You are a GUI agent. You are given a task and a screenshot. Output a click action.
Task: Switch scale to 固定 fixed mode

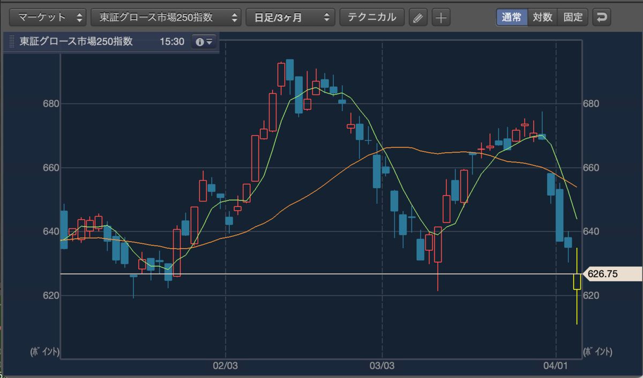pos(573,17)
